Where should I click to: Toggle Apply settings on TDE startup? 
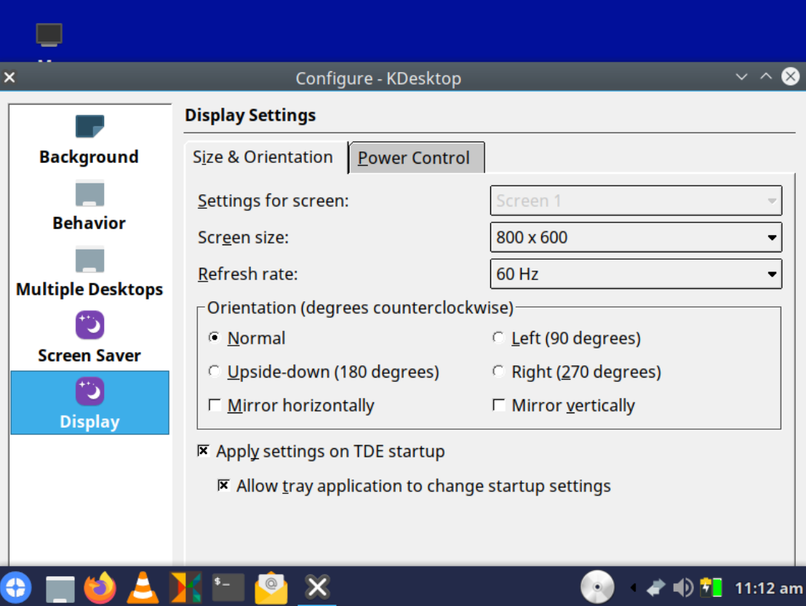[321, 451]
